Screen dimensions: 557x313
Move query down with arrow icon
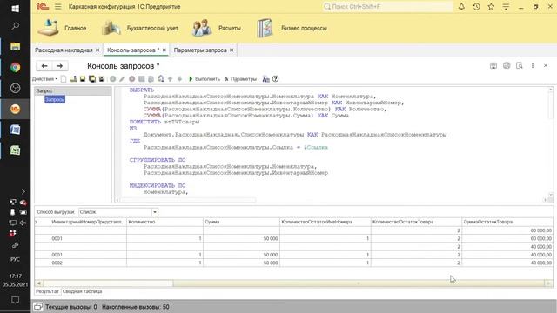(180, 79)
